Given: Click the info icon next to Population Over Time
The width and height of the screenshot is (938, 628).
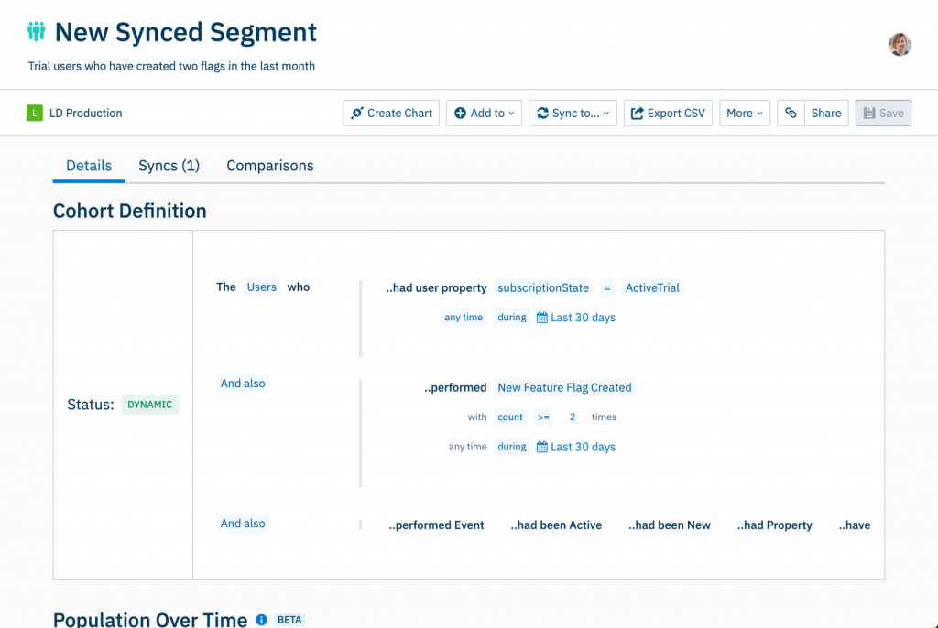Looking at the screenshot, I should [261, 620].
